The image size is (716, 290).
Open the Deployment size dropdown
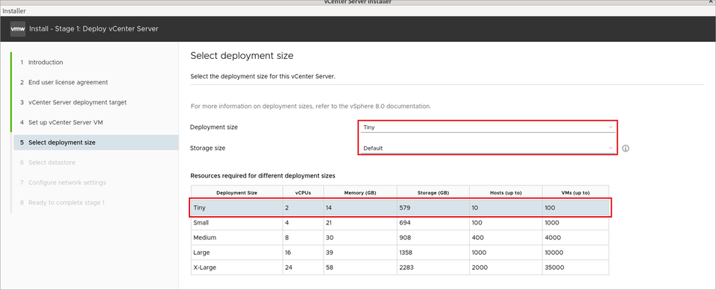(488, 127)
